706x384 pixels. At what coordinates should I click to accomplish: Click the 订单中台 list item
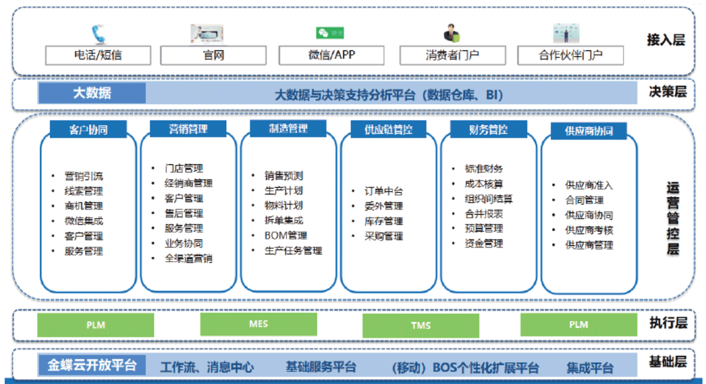pos(384,191)
